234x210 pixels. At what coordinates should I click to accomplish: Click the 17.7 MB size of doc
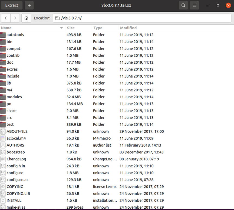[x=74, y=62]
